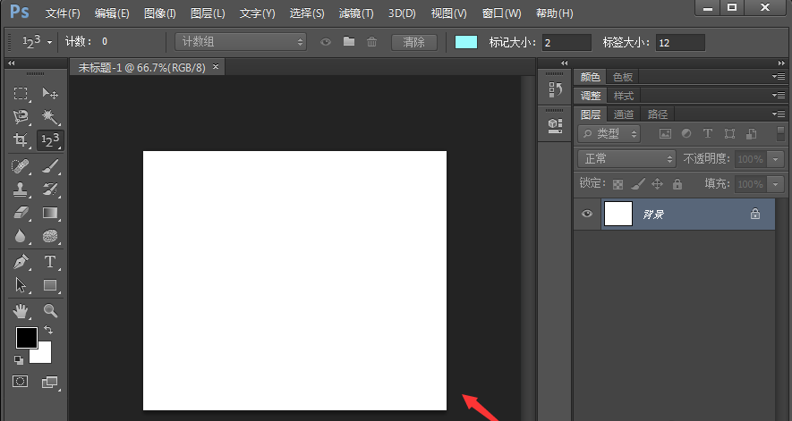Screen dimensions: 792x421
Task: Select the Zoom tool
Action: [50, 311]
